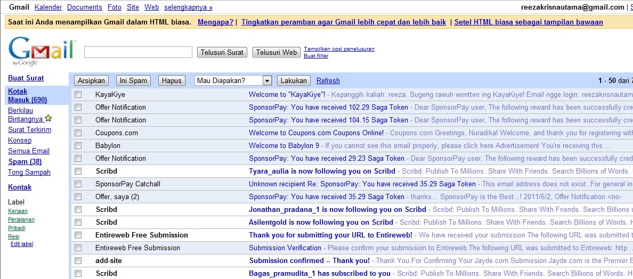This screenshot has width=633, height=279.
Task: Open Web in the top navigation
Action: coord(151,7)
